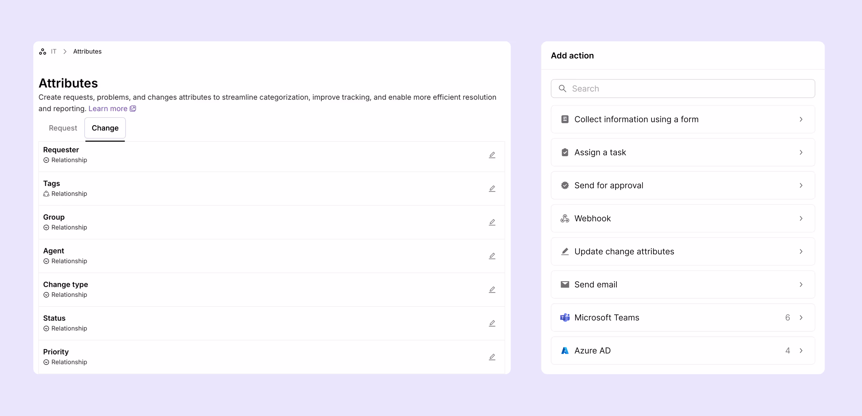Screen dimensions: 862x416
Task: Select the Webhook action icon
Action: pyautogui.click(x=565, y=218)
